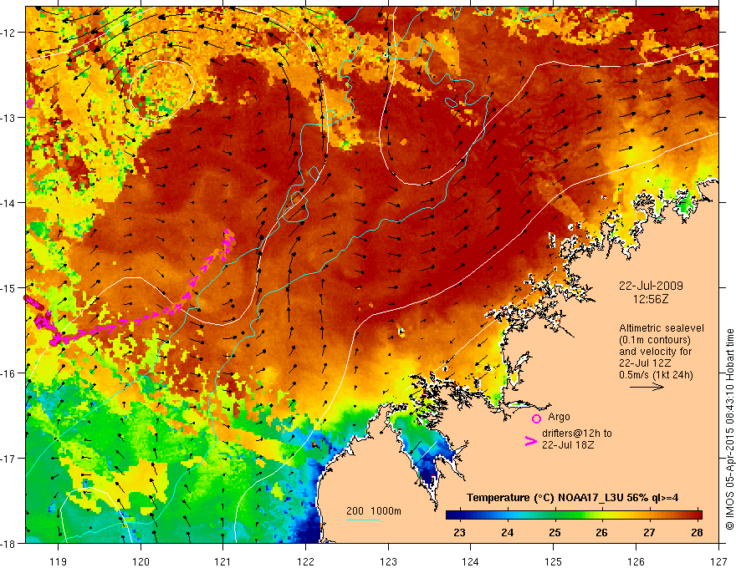This screenshot has height=568, width=736.
Task: Click the northern end of the magenta drifter track
Action: (x=227, y=233)
